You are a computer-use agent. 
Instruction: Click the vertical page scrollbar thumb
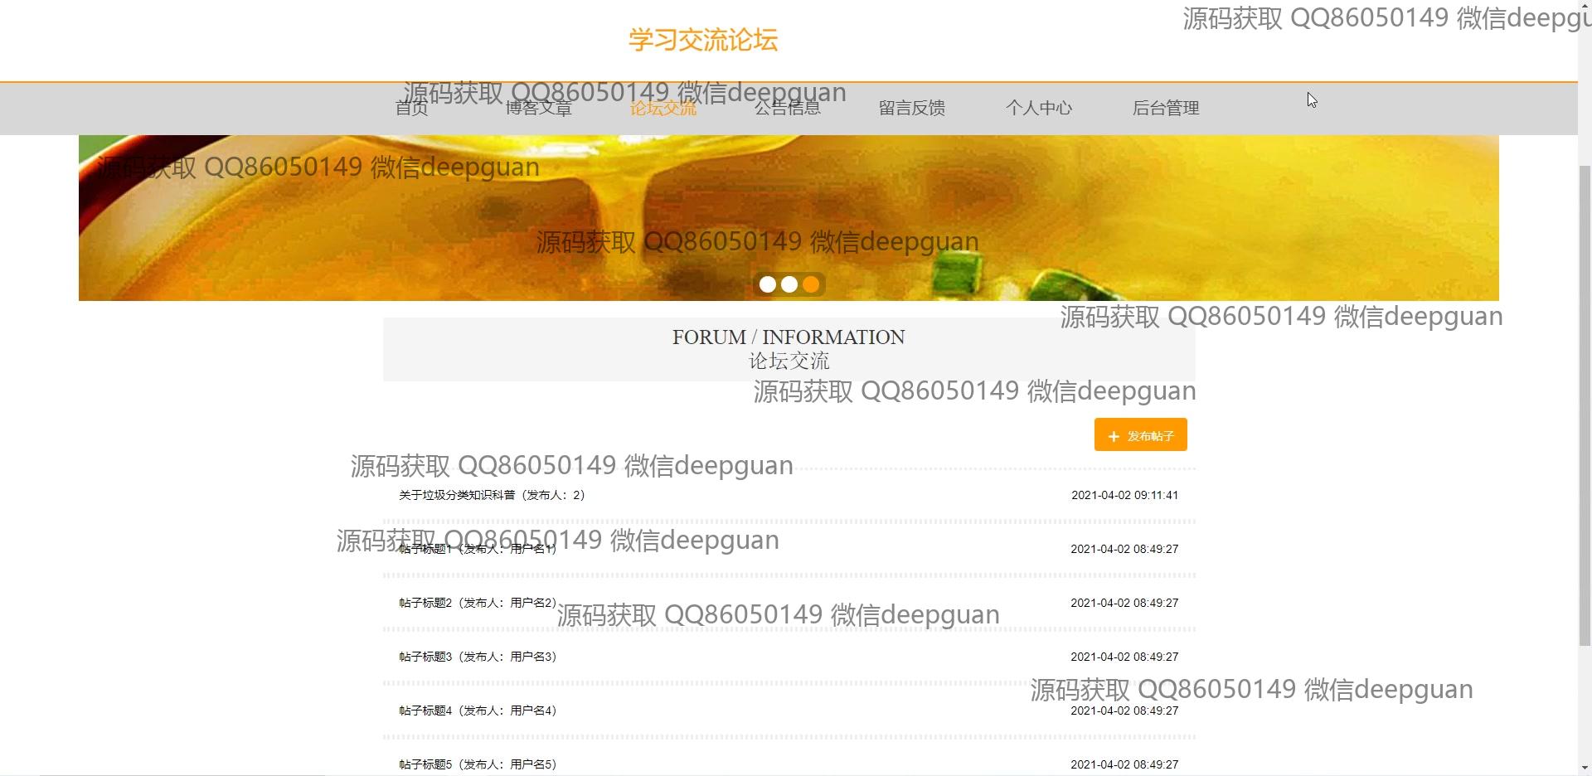tap(1585, 405)
